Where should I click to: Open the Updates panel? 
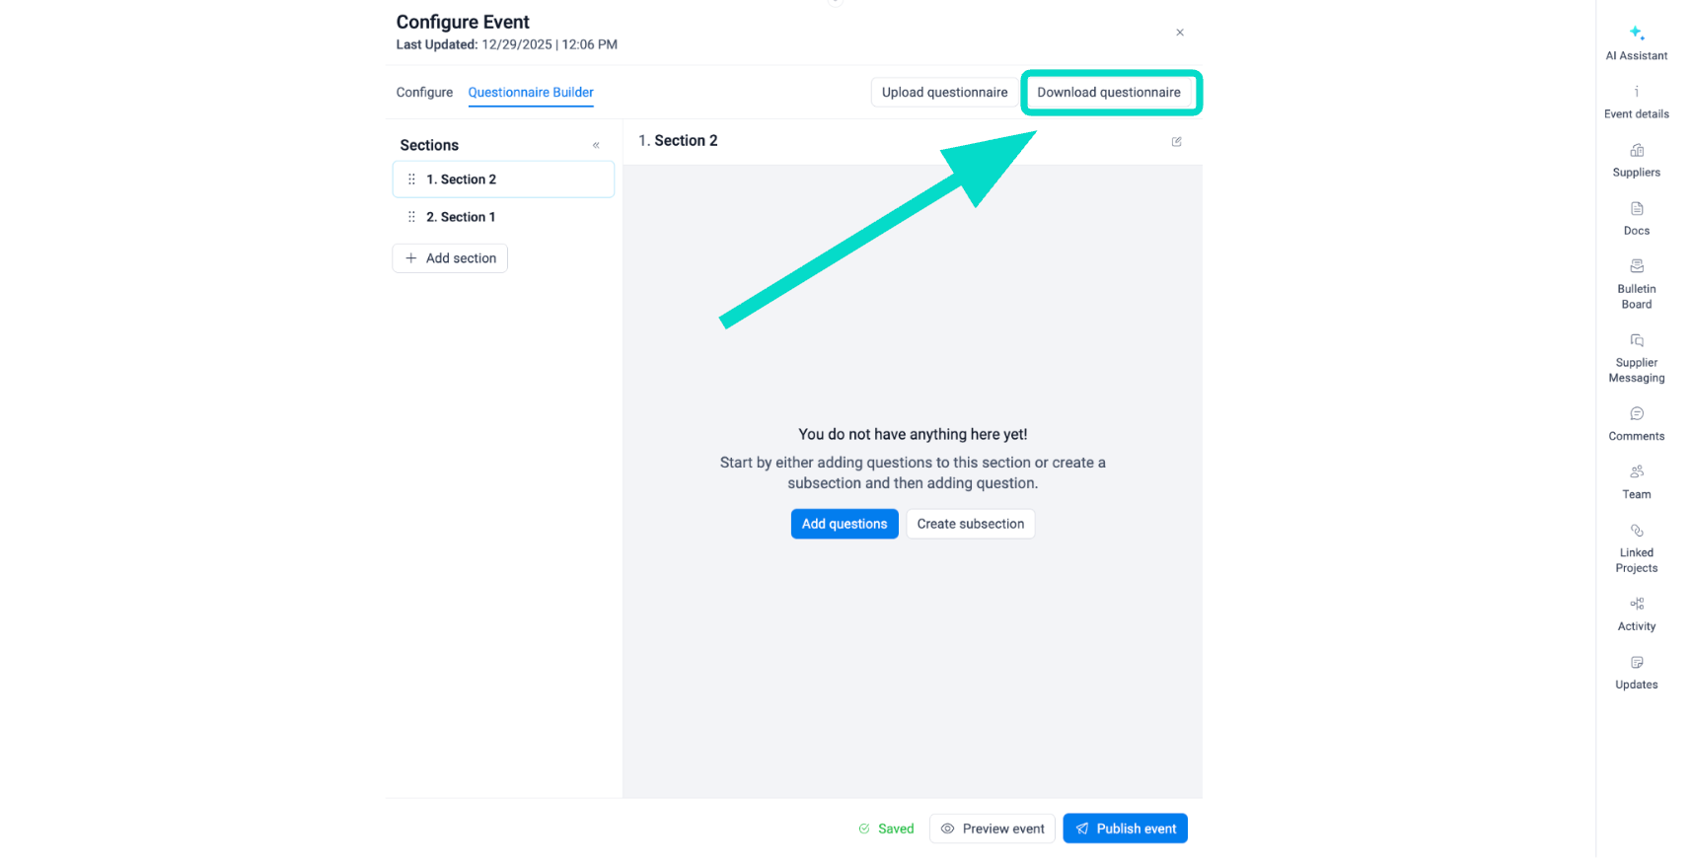pyautogui.click(x=1636, y=673)
